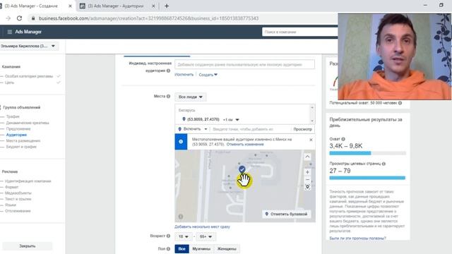The image size is (452, 254).
Task: Select Идентификация компании in sidebar
Action: click(x=28, y=181)
